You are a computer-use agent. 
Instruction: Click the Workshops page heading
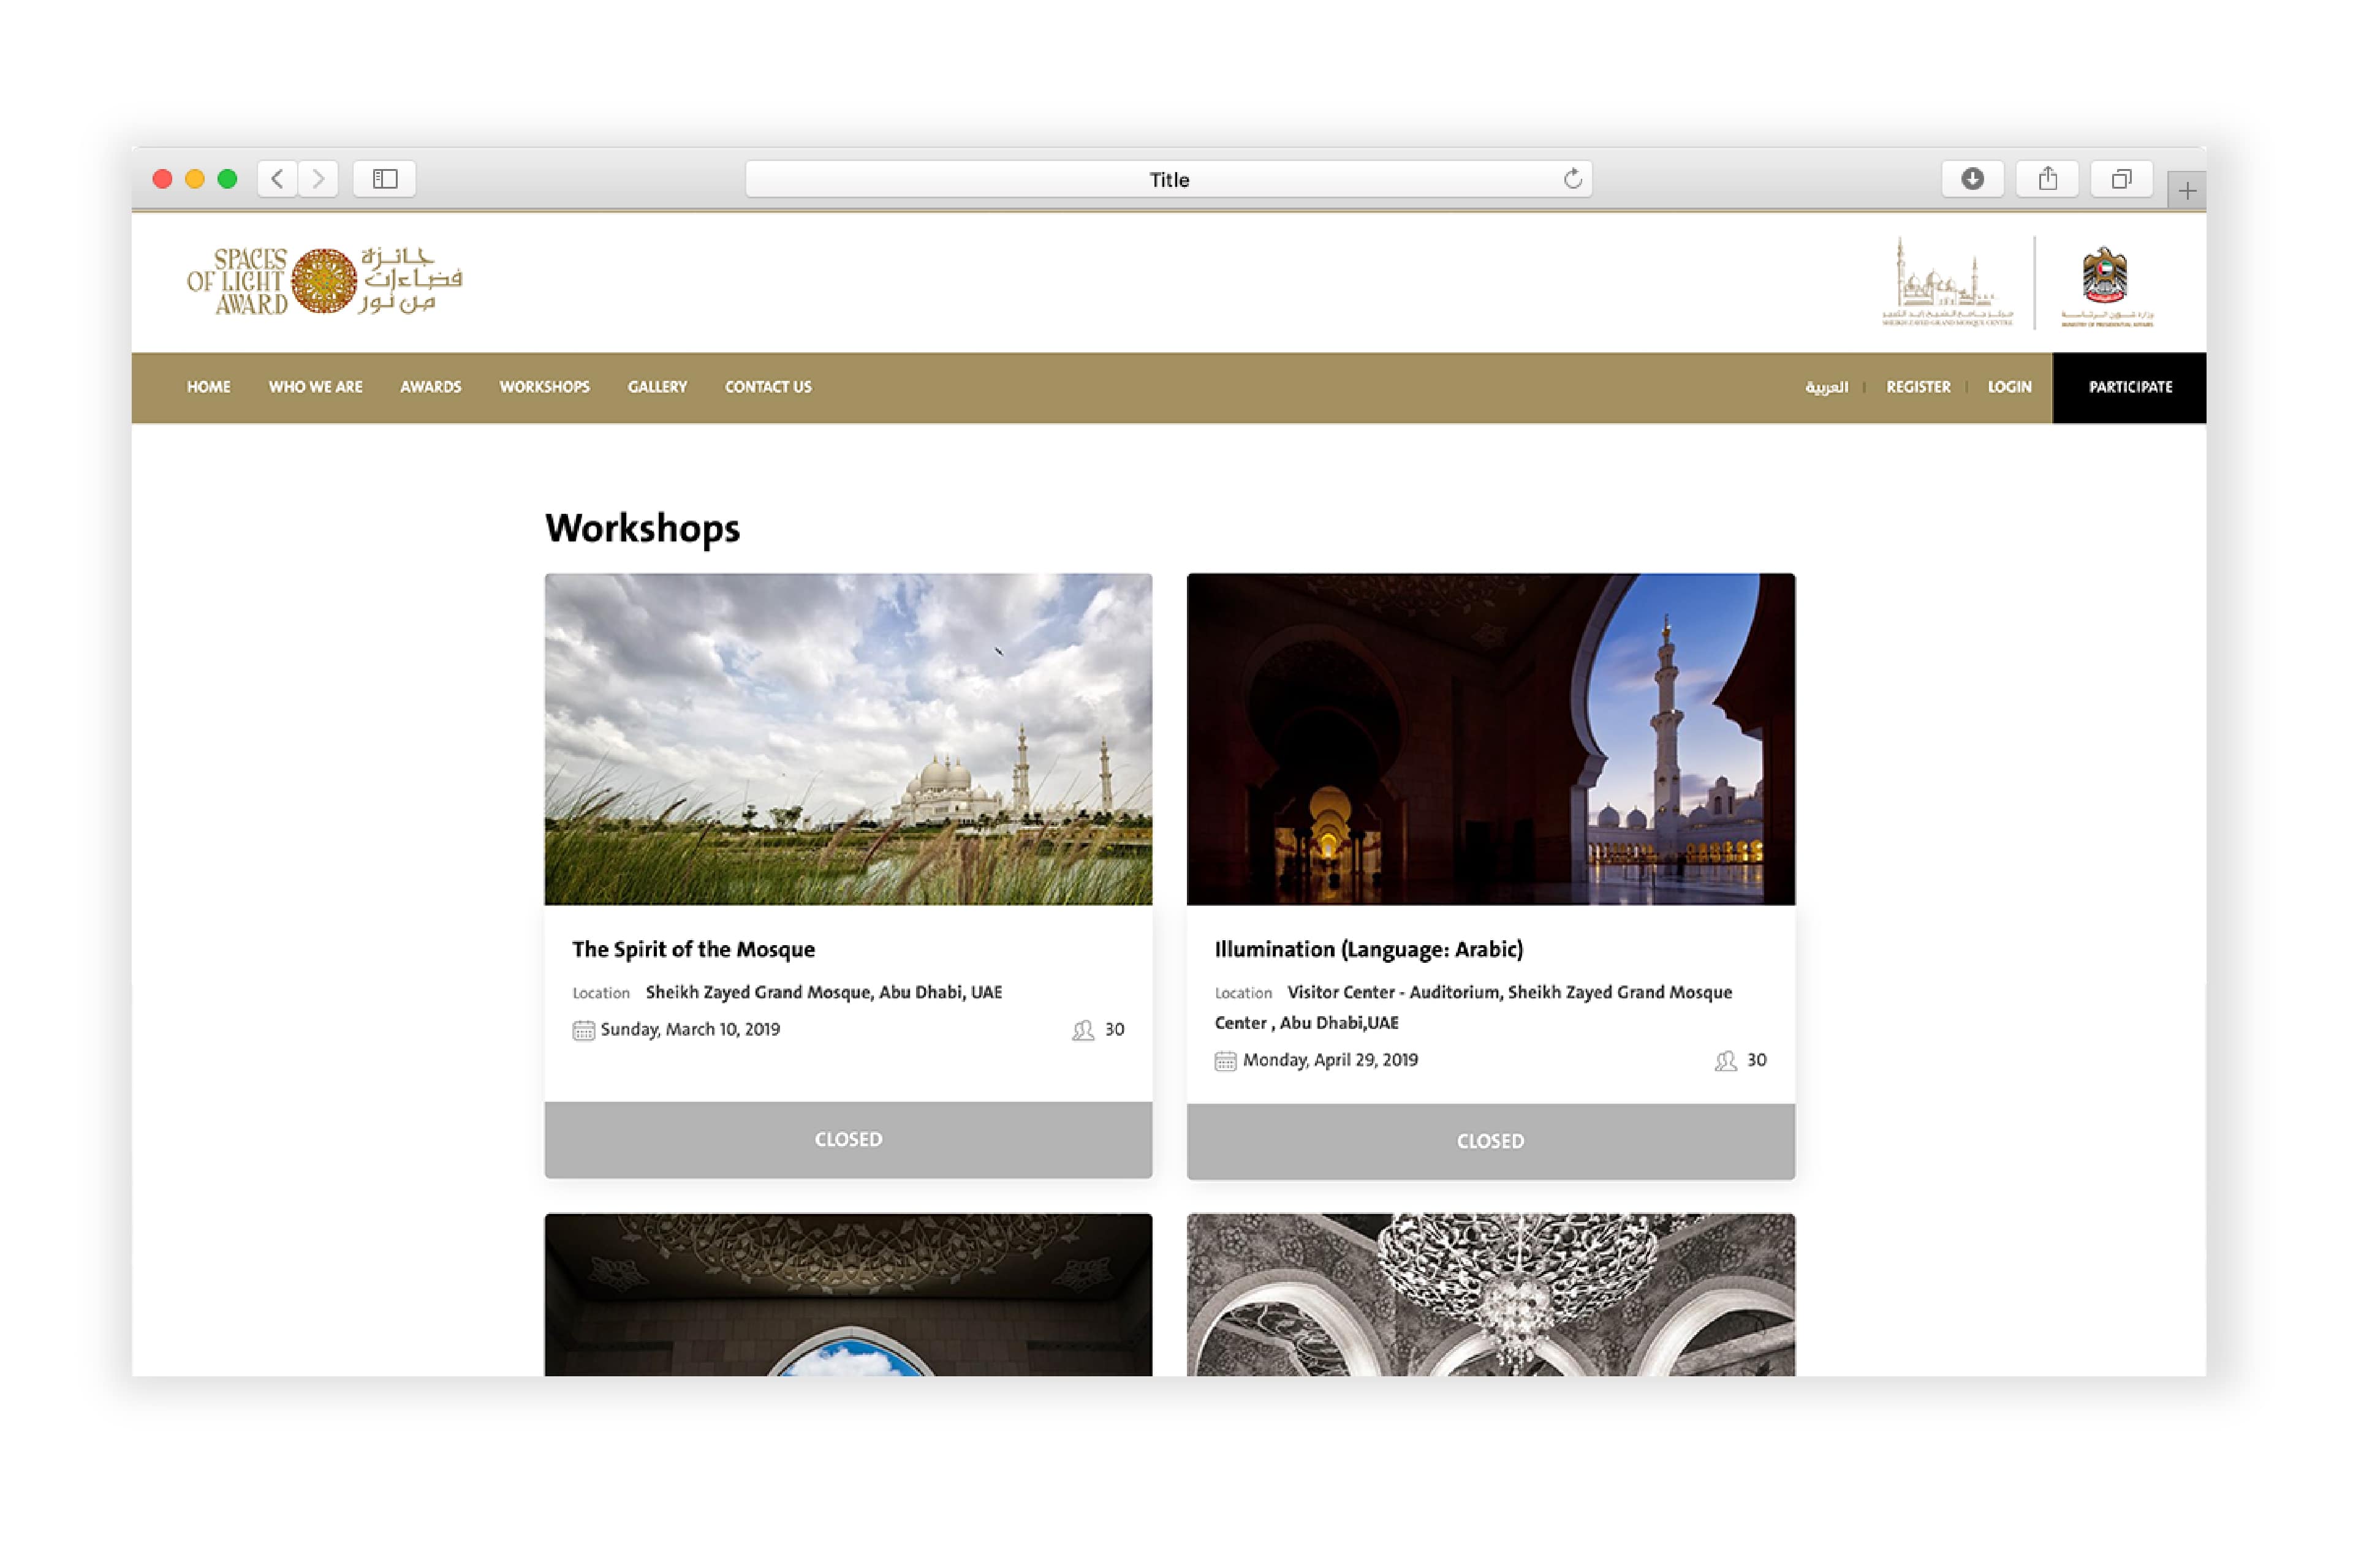pyautogui.click(x=642, y=528)
